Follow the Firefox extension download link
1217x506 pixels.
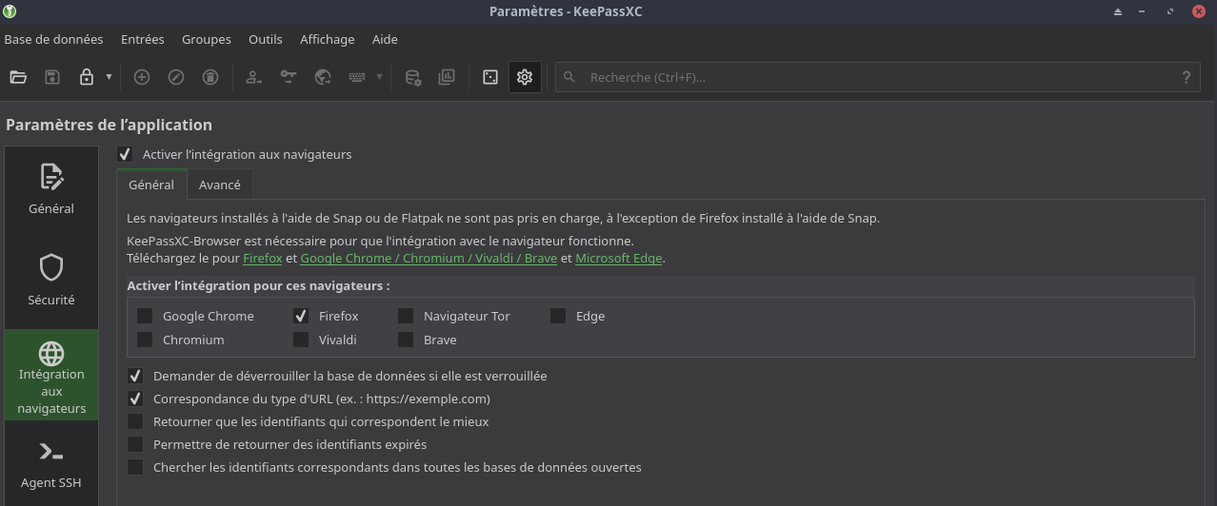click(262, 258)
